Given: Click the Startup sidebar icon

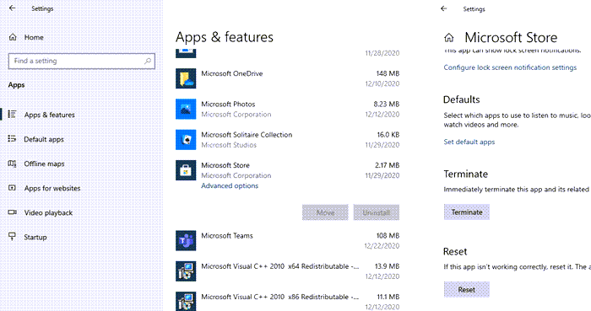Looking at the screenshot, I should 12,237.
